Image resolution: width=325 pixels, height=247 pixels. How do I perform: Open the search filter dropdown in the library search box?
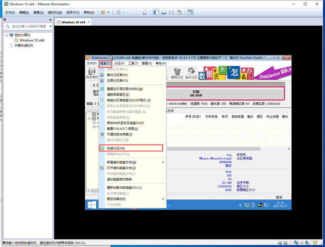coord(51,26)
